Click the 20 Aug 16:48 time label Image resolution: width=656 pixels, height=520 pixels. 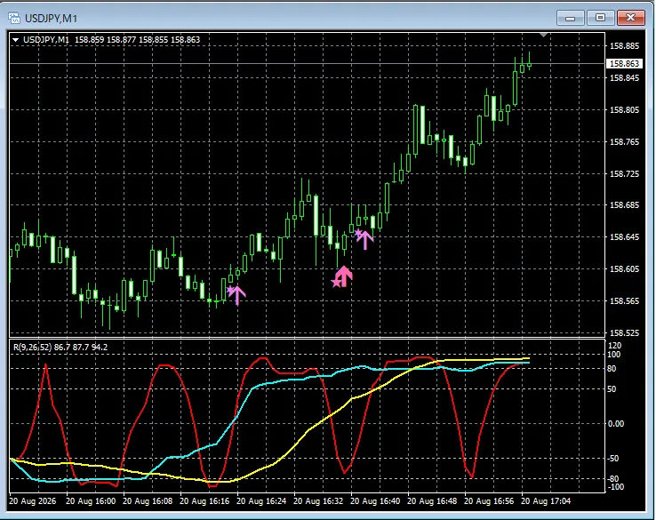[x=432, y=501]
